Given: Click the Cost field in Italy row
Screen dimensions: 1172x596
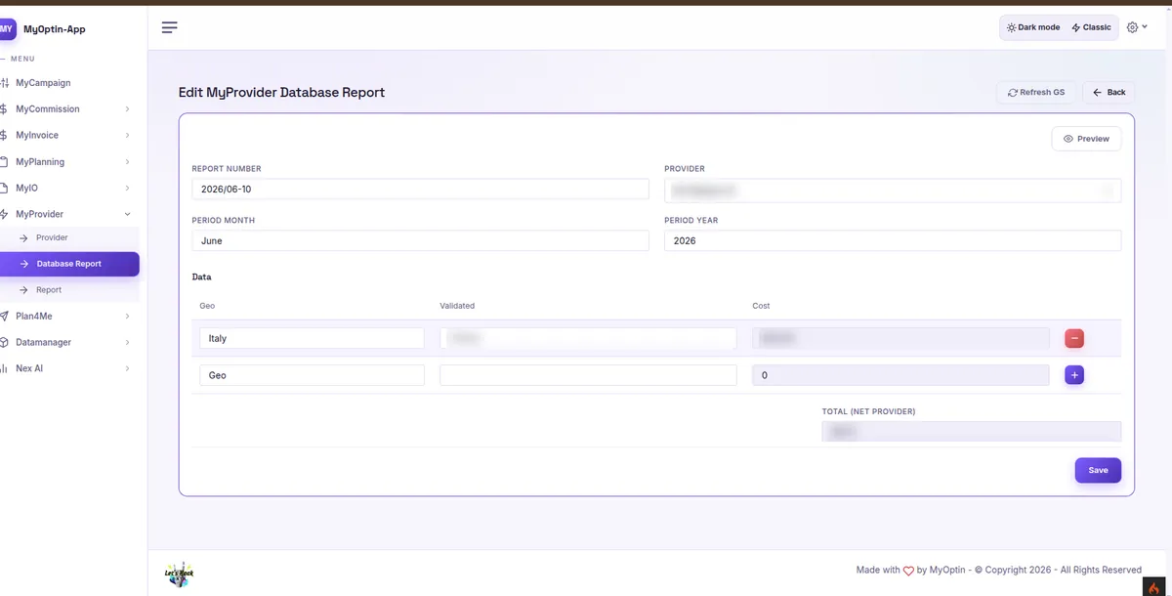Looking at the screenshot, I should tap(900, 338).
